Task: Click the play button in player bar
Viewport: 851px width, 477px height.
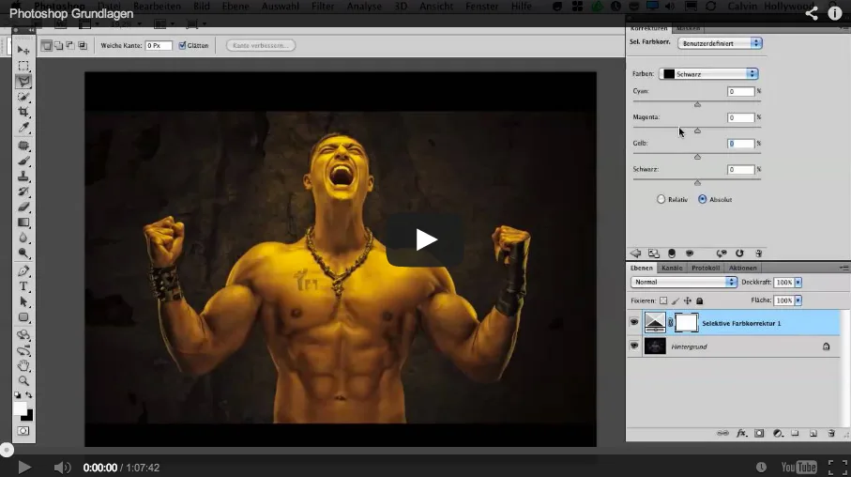Action: click(x=23, y=468)
